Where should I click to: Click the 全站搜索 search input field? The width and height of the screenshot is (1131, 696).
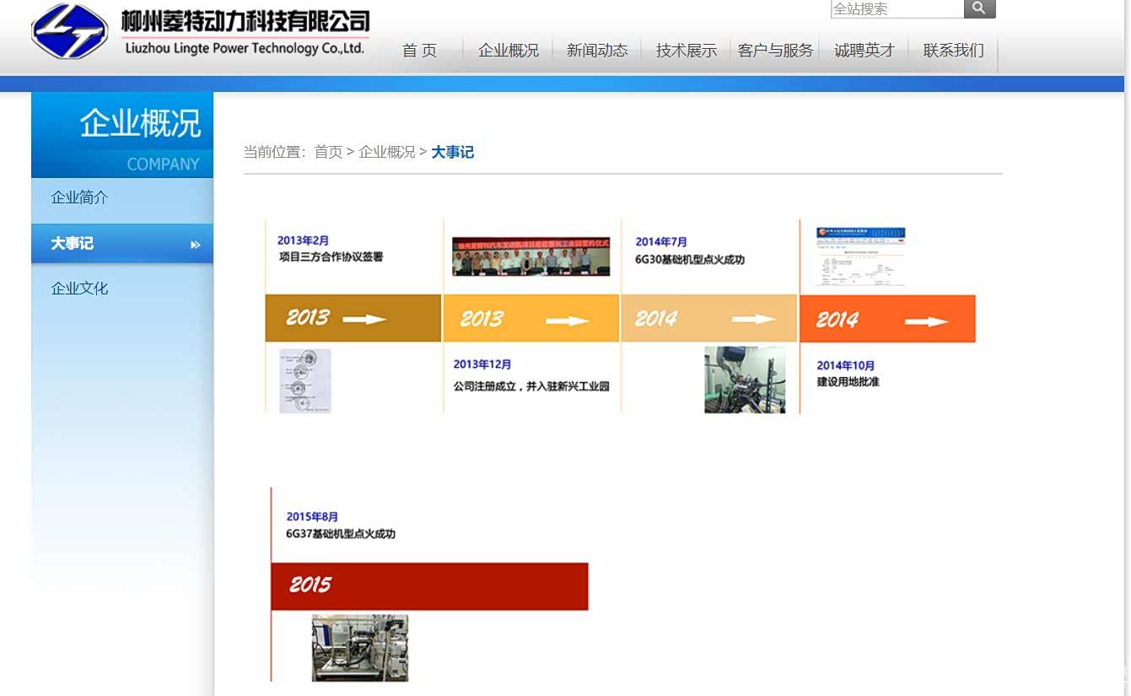click(x=897, y=9)
